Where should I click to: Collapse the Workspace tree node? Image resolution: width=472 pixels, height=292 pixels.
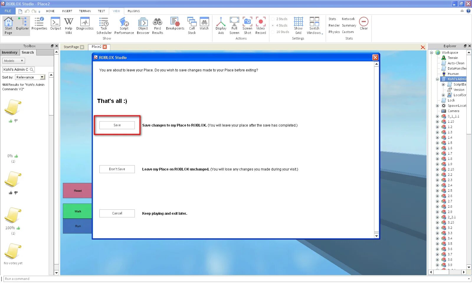point(432,53)
